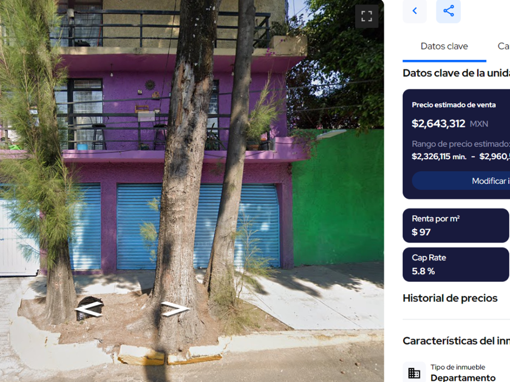The width and height of the screenshot is (510, 382).
Task: Expand street view photo to fullscreen
Action: [367, 16]
